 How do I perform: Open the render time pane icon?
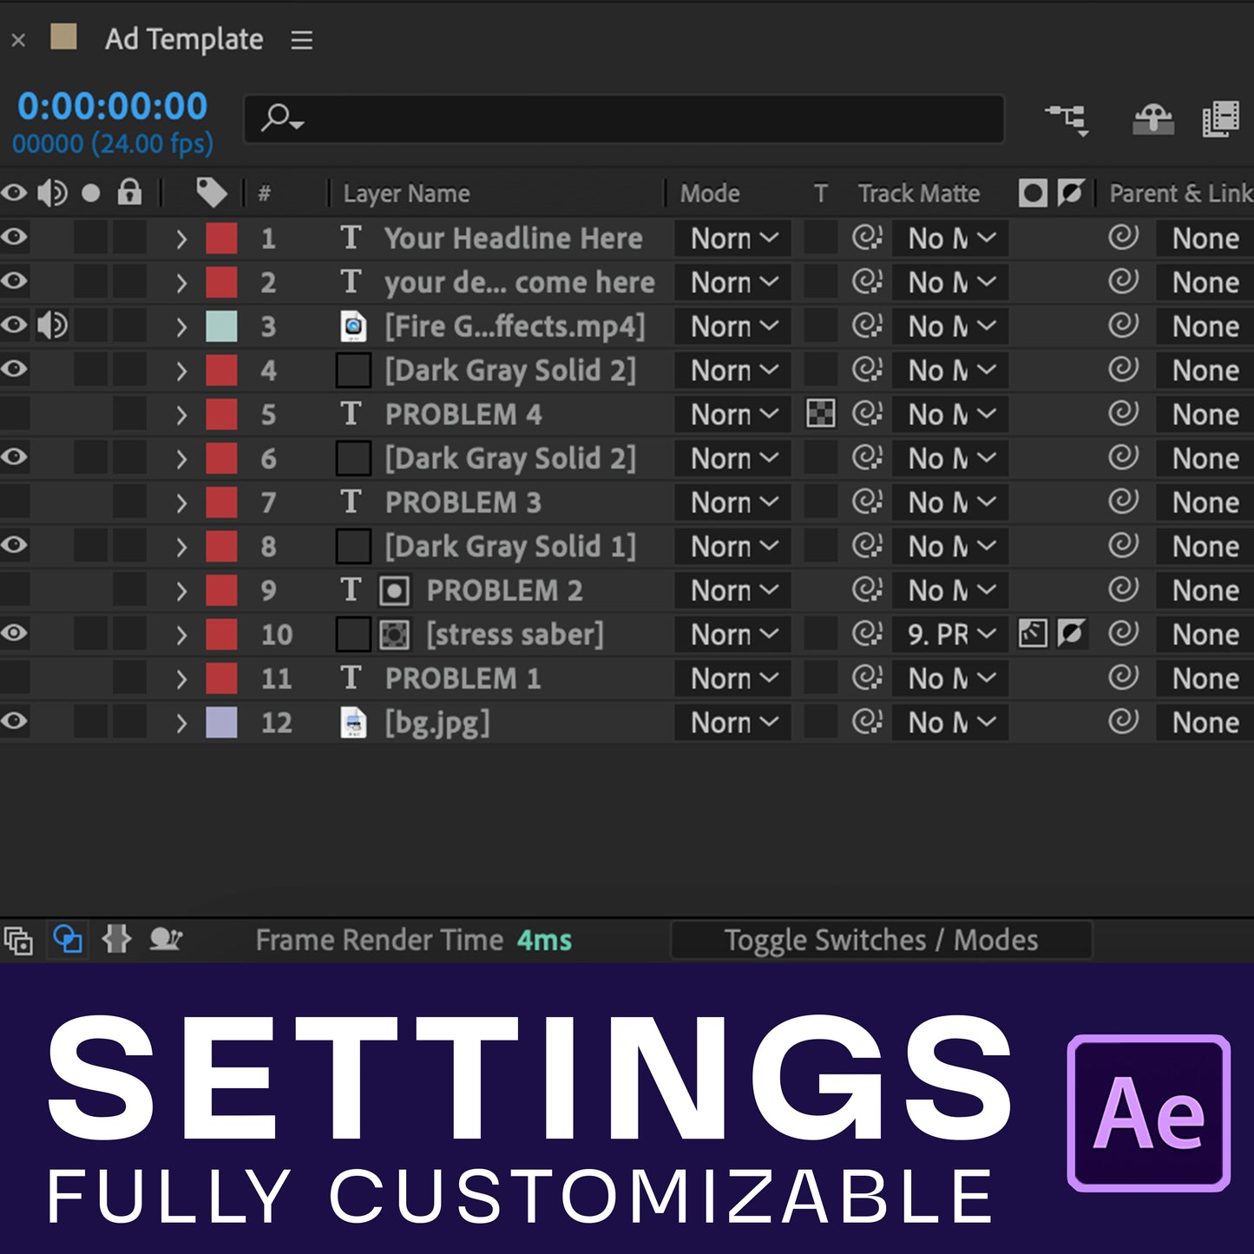[165, 940]
